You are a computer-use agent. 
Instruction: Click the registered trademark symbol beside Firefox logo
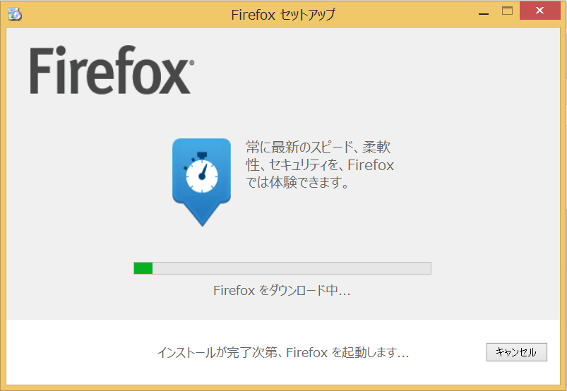[191, 62]
